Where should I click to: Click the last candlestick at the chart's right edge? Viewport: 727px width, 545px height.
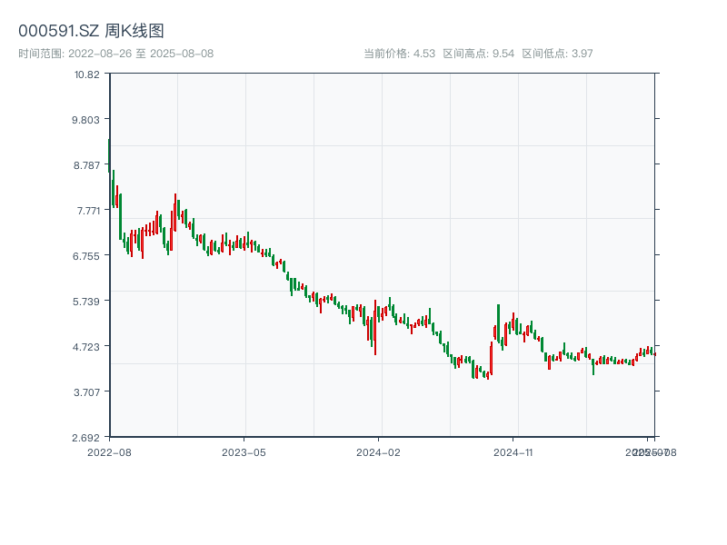[x=653, y=352]
